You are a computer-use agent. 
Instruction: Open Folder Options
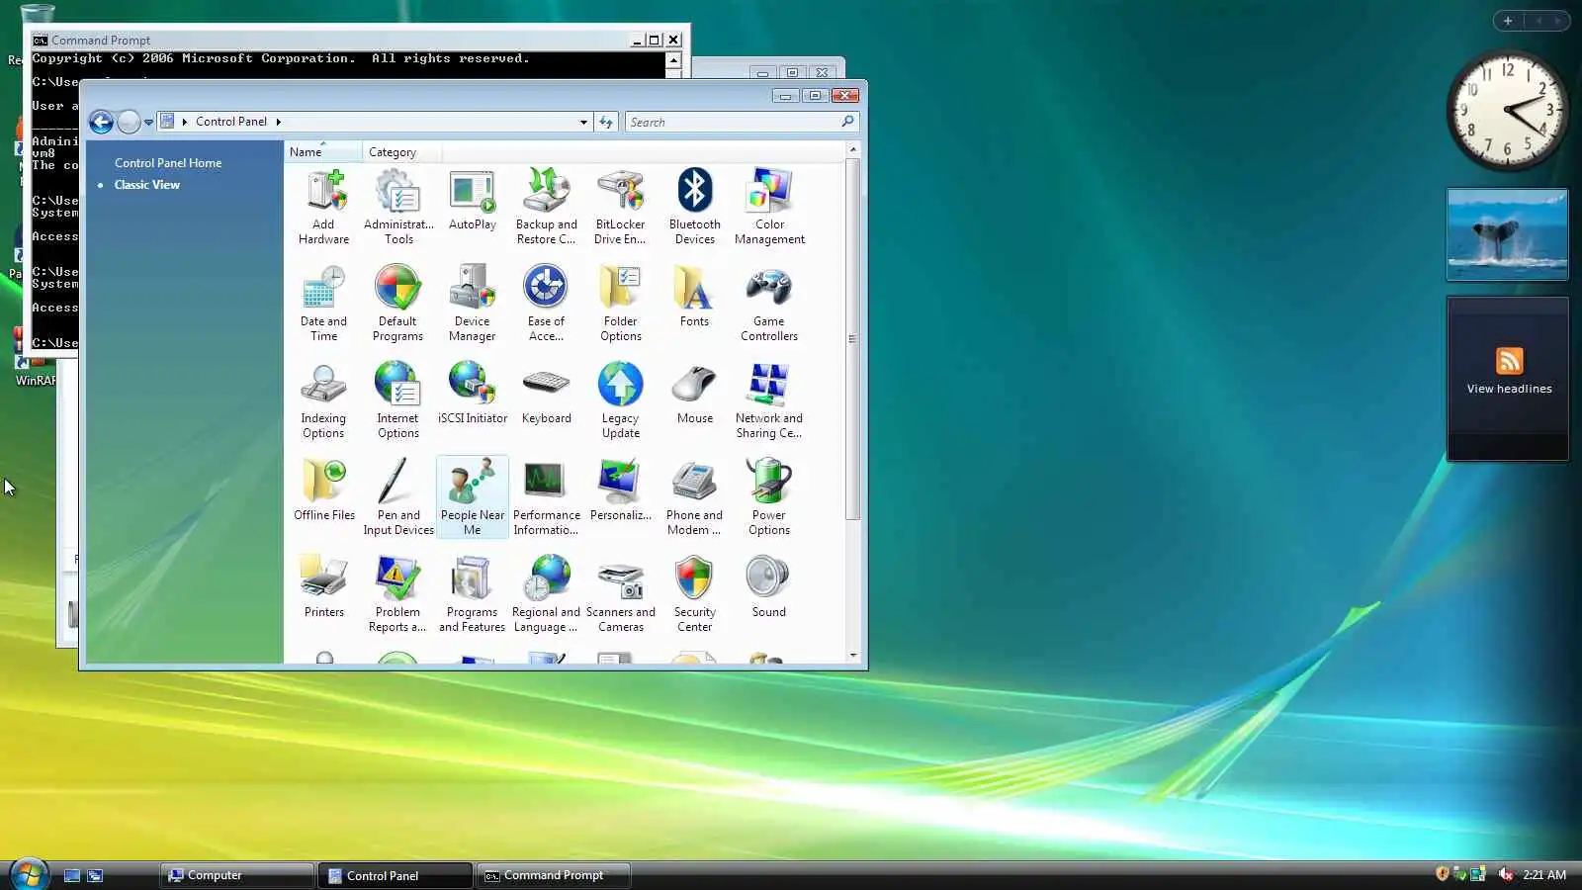(621, 304)
